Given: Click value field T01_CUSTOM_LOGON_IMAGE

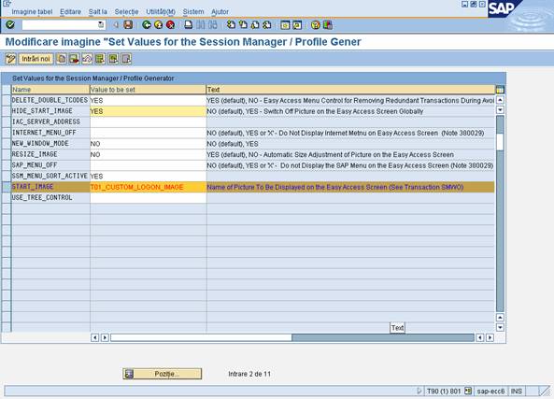Looking at the screenshot, I should (x=148, y=187).
